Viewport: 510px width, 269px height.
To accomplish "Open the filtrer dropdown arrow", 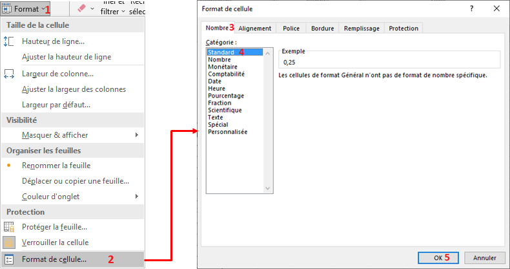I will click(x=123, y=12).
